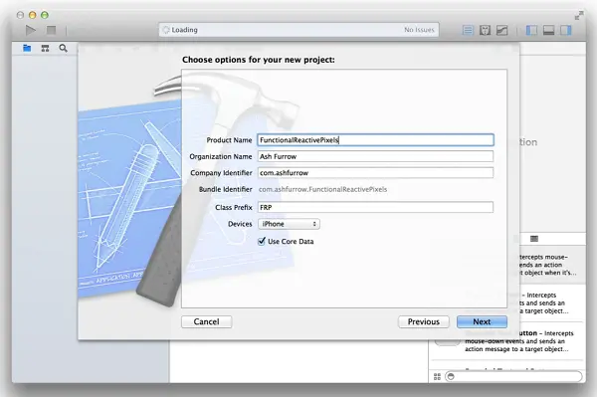Viewport: 597px width, 397px height.
Task: Click the green zoom window button
Action: click(x=45, y=15)
